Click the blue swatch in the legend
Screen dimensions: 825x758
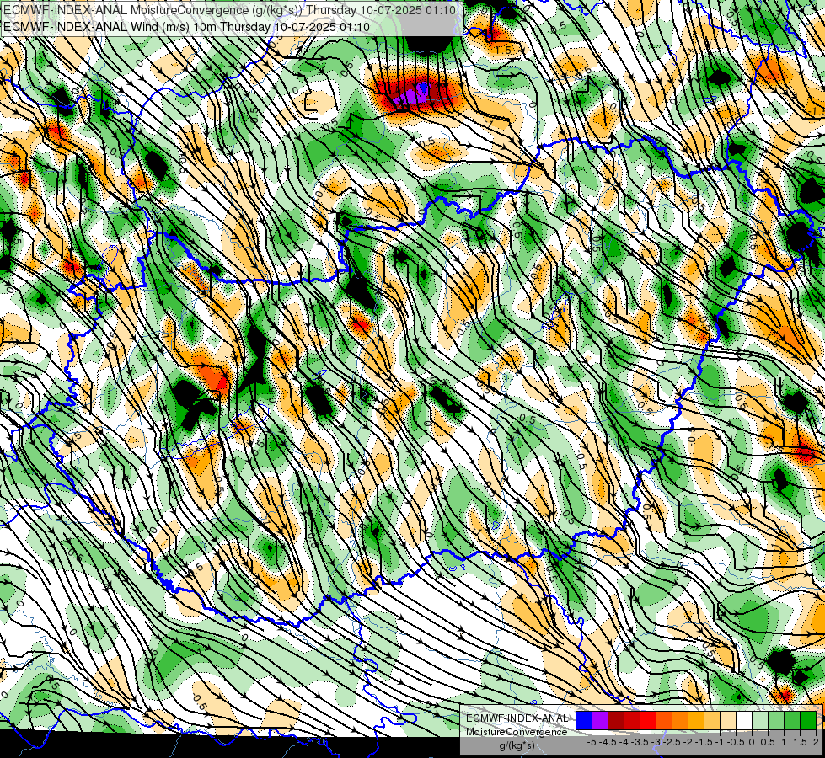[584, 720]
